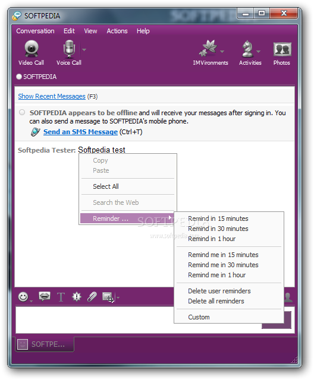Close the SOFTPEDIA conversation window

pos(284,13)
